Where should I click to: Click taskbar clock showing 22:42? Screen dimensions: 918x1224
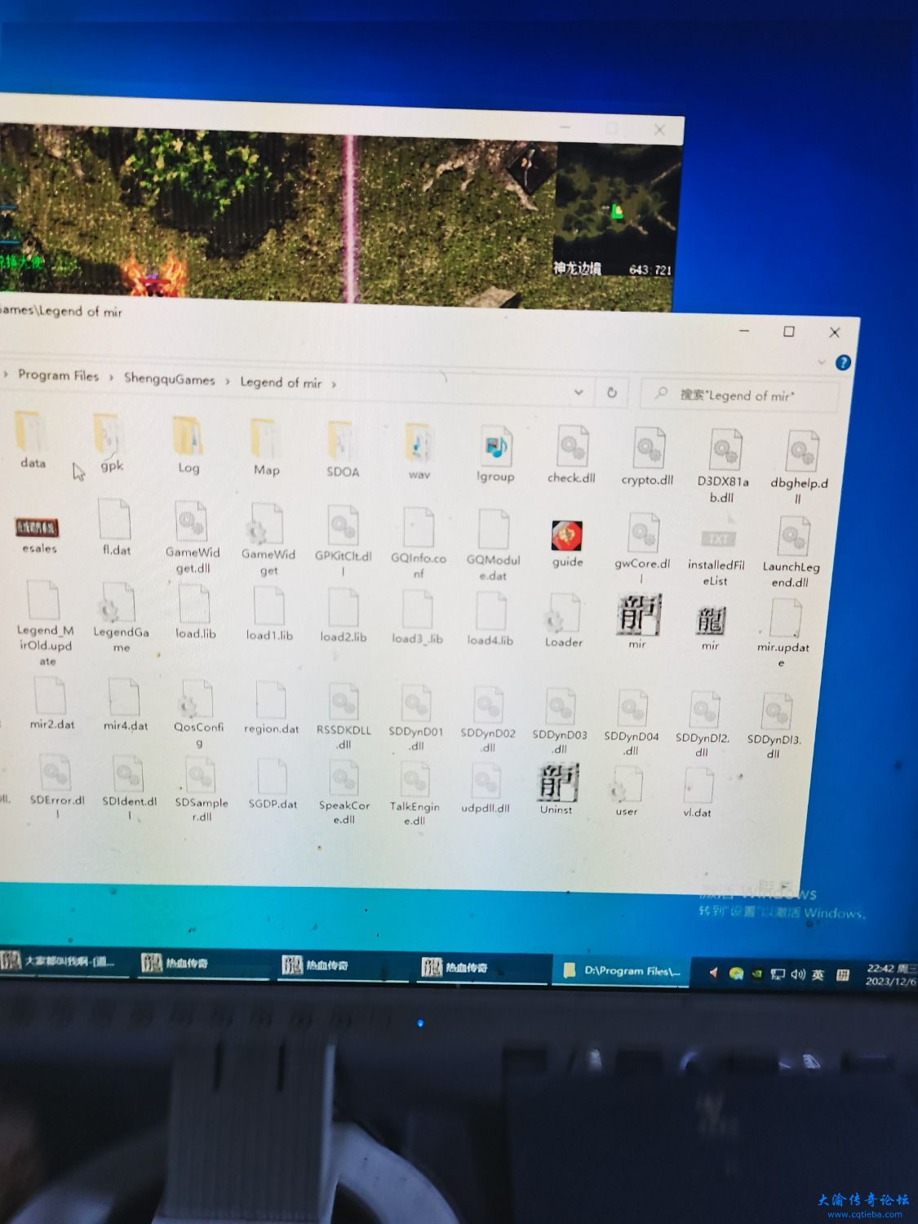(x=891, y=975)
